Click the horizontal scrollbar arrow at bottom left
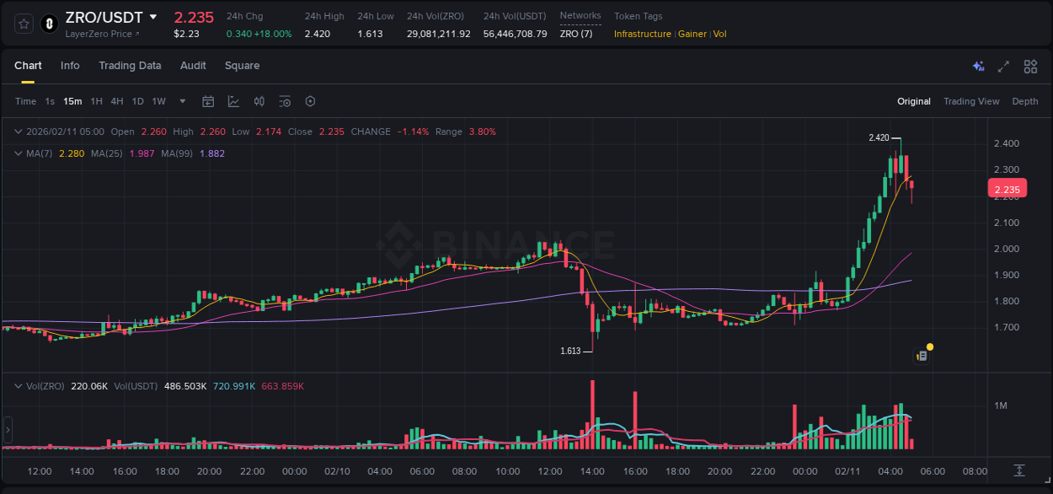This screenshot has height=494, width=1053. tap(7, 431)
